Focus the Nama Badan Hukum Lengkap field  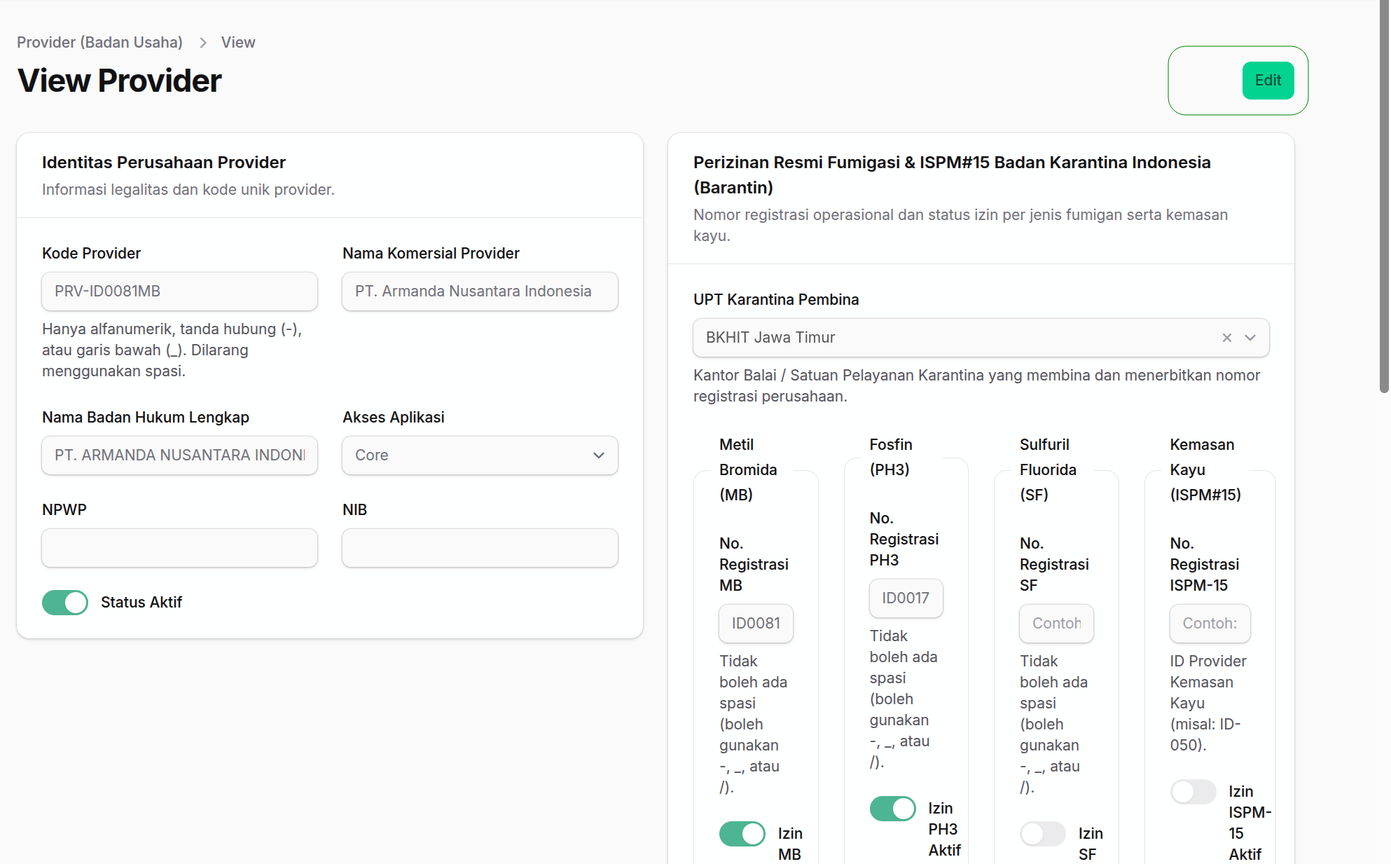pyautogui.click(x=179, y=455)
